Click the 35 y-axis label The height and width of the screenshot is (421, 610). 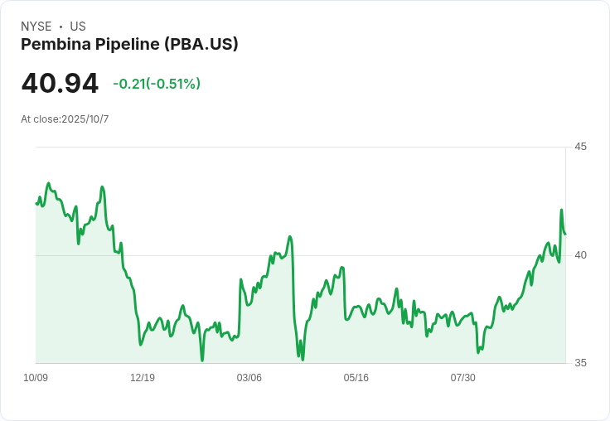tap(580, 363)
